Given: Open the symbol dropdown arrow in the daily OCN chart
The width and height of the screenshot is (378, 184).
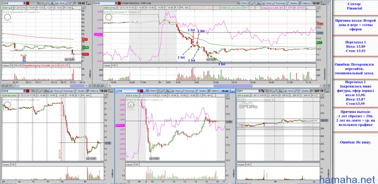Looking at the screenshot, I should click(24, 4).
